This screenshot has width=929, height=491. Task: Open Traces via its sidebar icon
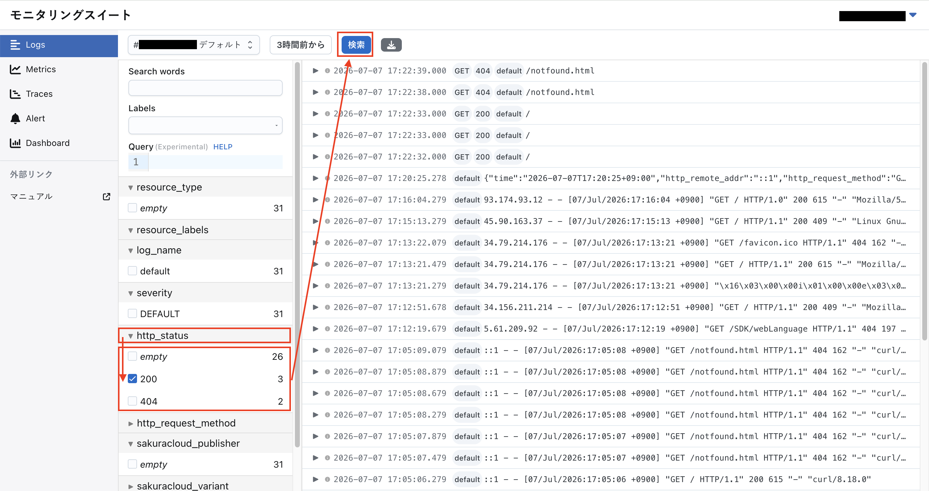point(15,94)
